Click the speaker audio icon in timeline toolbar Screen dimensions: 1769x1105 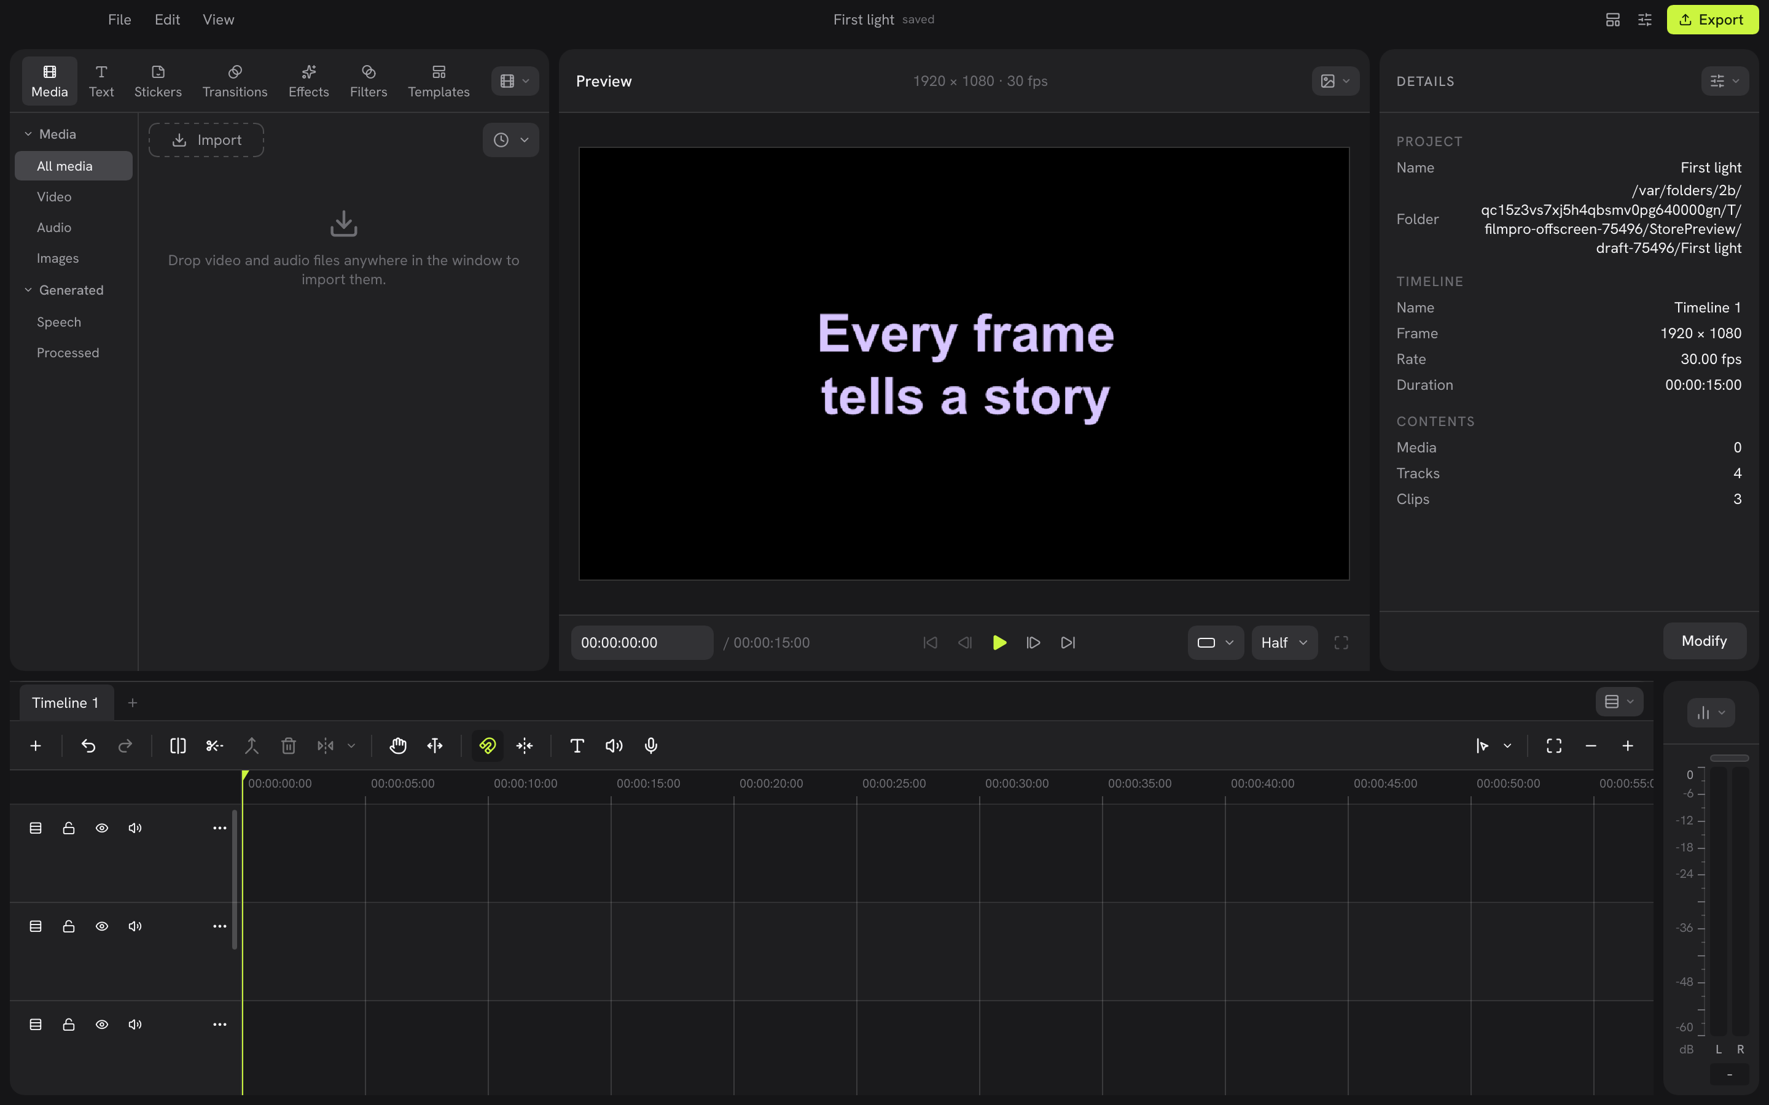coord(614,745)
